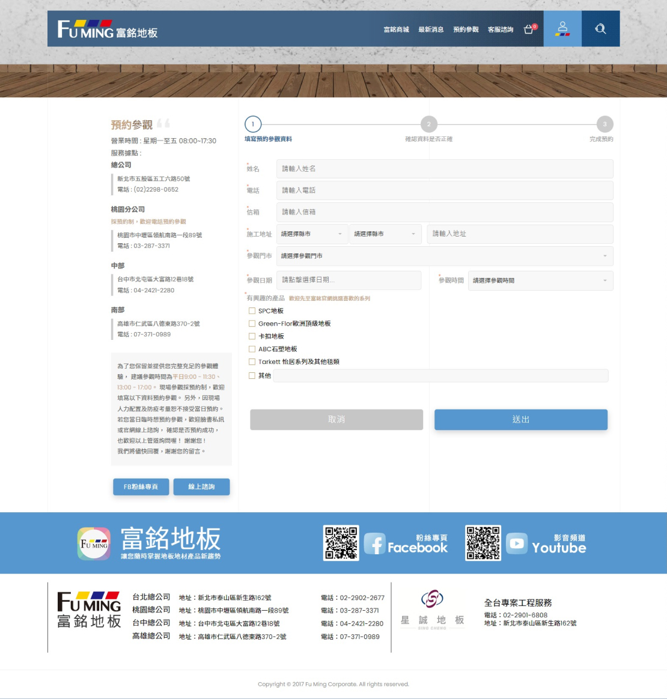Screen dimensions: 667x699
Task: Click the copyright 2017 Fu Ming Corporate text
Action: click(x=333, y=685)
